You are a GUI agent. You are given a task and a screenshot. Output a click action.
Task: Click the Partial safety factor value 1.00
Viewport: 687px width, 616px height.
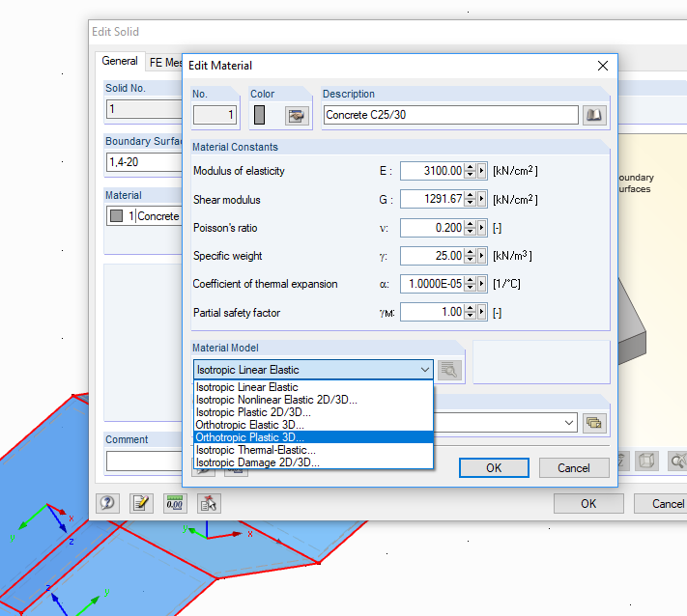tap(432, 312)
